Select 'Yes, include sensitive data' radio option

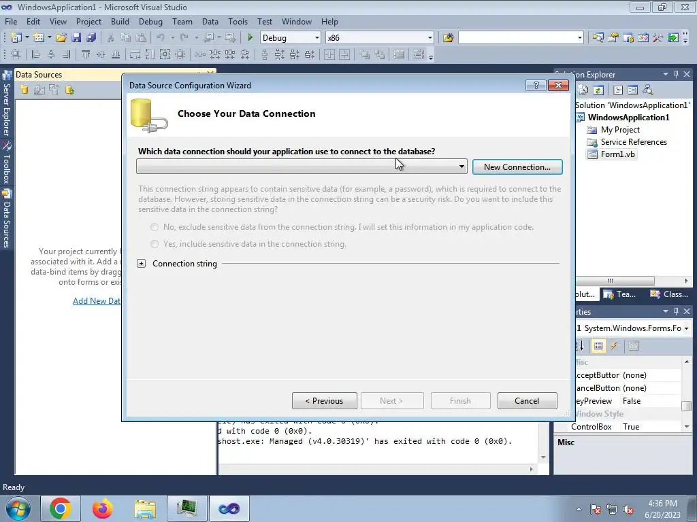(155, 244)
